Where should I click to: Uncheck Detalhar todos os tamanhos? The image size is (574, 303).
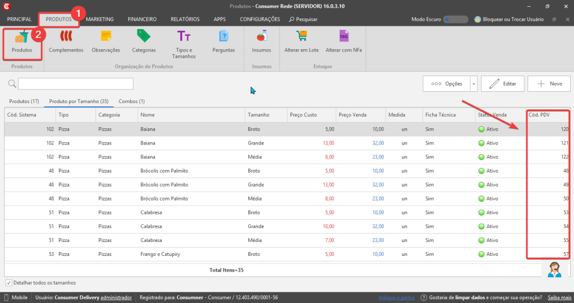pos(9,283)
